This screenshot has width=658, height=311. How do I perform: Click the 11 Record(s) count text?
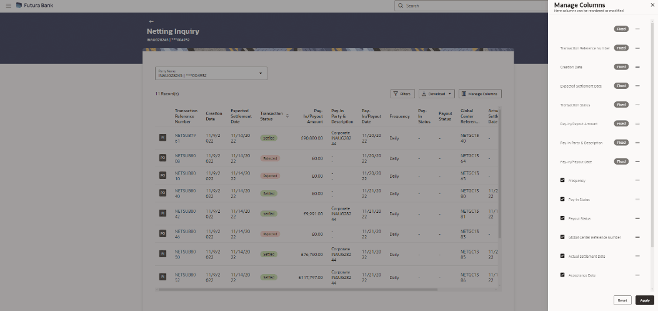167,94
